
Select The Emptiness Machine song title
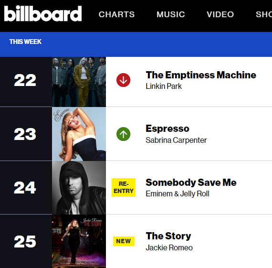tap(201, 75)
